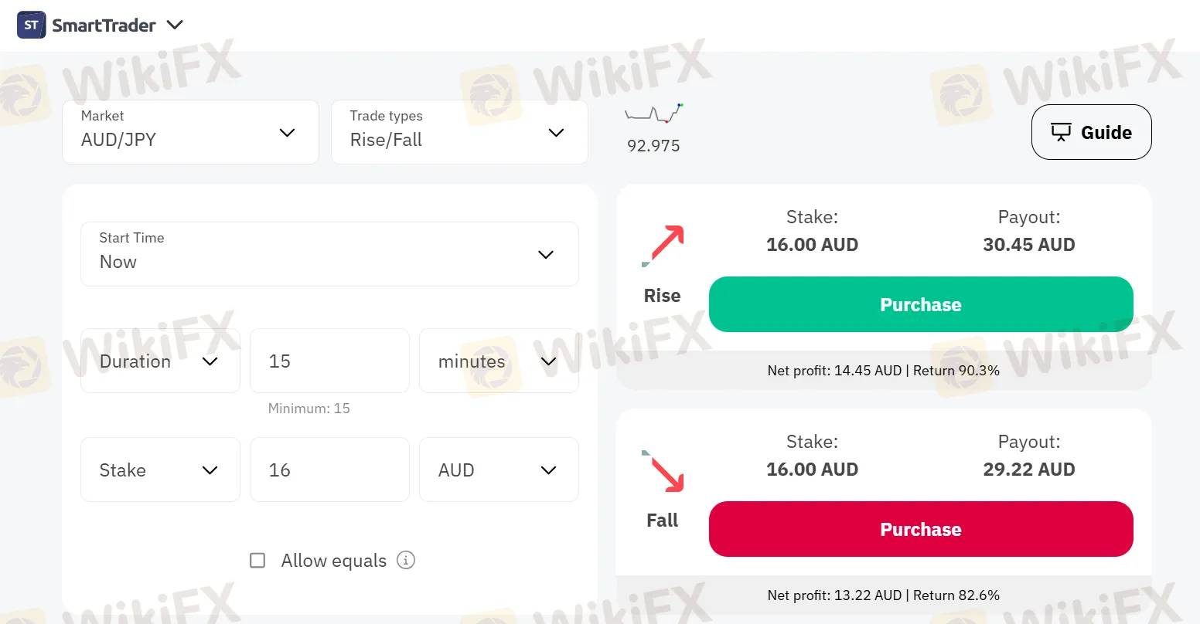Click the red Fall arrow icon
The height and width of the screenshot is (624, 1200).
664,470
